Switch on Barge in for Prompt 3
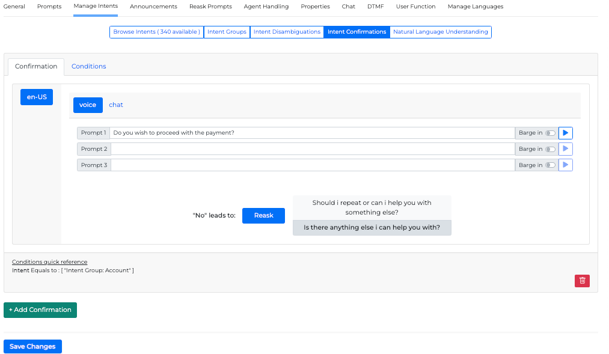The height and width of the screenshot is (354, 609). click(550, 165)
